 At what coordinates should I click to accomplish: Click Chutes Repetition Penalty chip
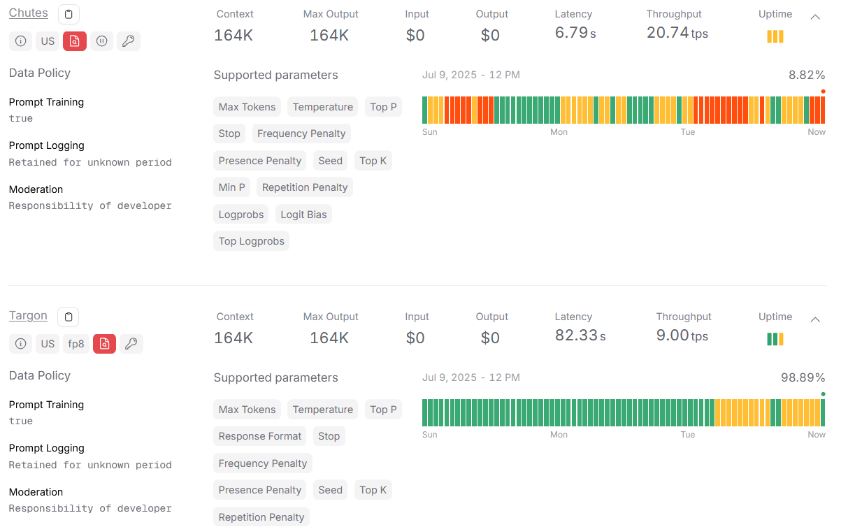pos(305,187)
